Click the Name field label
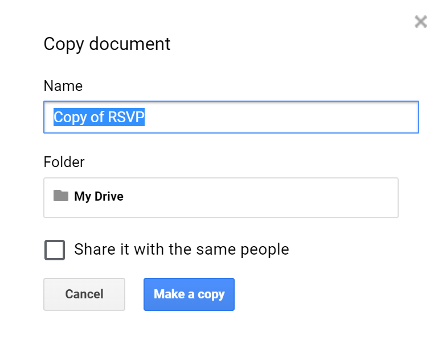The image size is (442, 341). click(x=63, y=86)
